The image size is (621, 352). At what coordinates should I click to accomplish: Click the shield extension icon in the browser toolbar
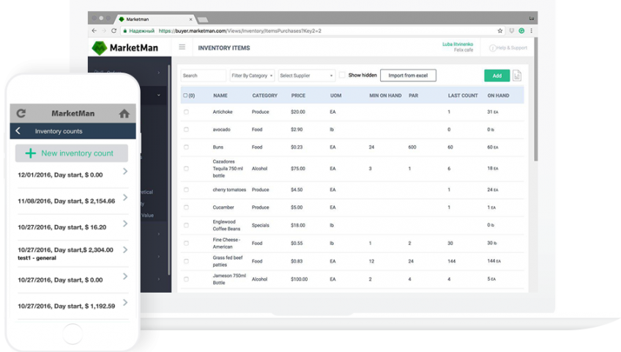click(x=512, y=31)
